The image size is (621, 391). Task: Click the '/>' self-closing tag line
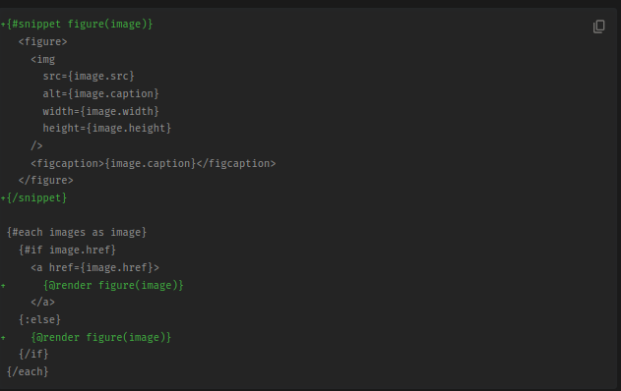pos(36,145)
